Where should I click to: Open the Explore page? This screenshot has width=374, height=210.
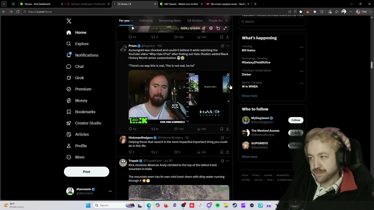click(x=78, y=44)
